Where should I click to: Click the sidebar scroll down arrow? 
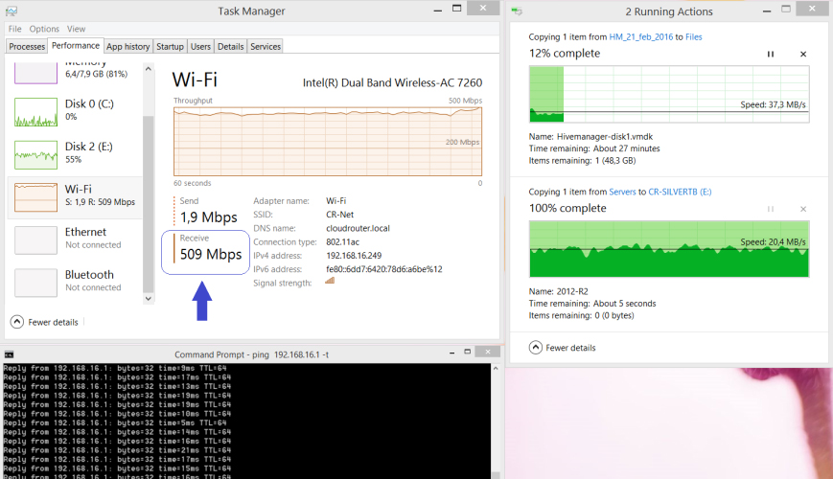pyautogui.click(x=149, y=299)
